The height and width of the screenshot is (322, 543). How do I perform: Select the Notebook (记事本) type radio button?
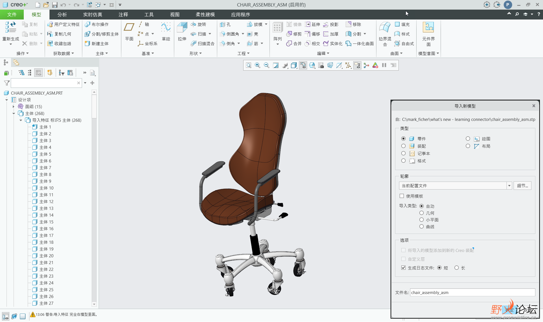[x=403, y=153]
